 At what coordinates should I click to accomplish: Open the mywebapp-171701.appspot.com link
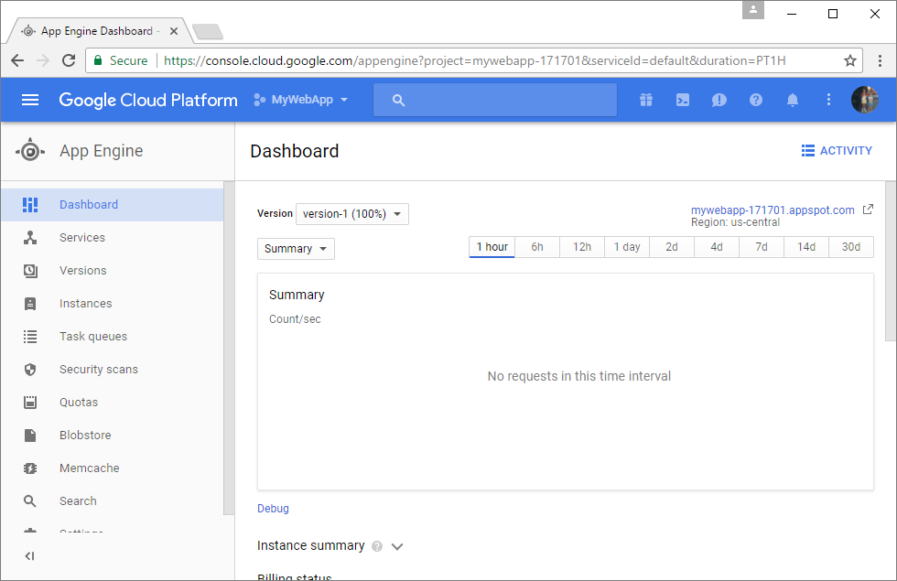[x=773, y=210]
